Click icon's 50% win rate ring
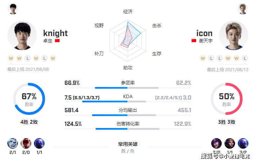Screen dimensions: 255x162 (x=227, y=99)
